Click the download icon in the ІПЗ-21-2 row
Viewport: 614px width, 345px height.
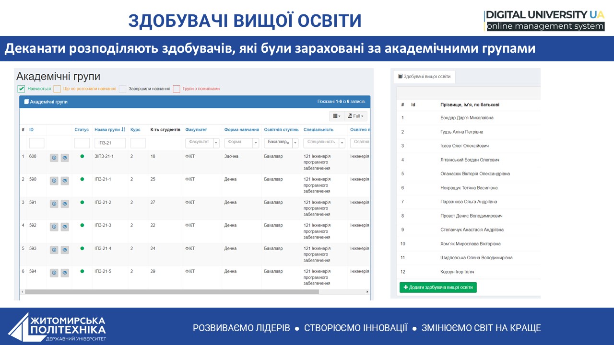54,204
